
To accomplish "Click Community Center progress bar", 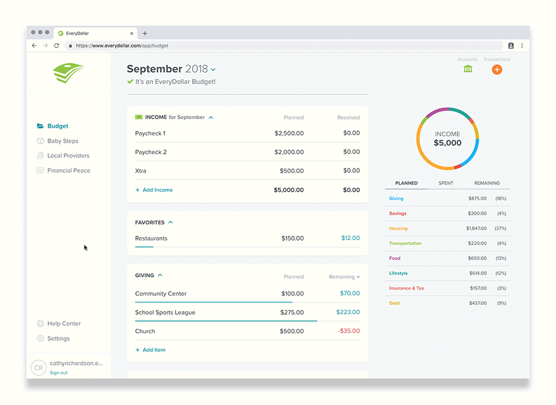I will click(248, 303).
